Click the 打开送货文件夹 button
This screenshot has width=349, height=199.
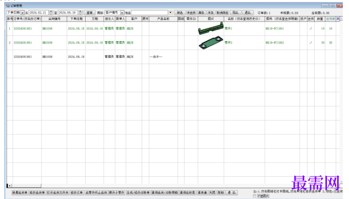[x=57, y=192]
